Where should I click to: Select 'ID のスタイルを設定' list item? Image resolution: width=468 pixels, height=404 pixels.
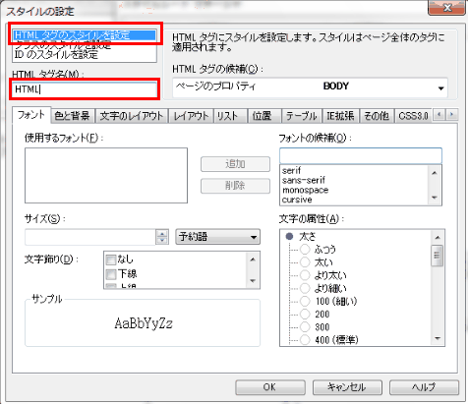coord(85,54)
